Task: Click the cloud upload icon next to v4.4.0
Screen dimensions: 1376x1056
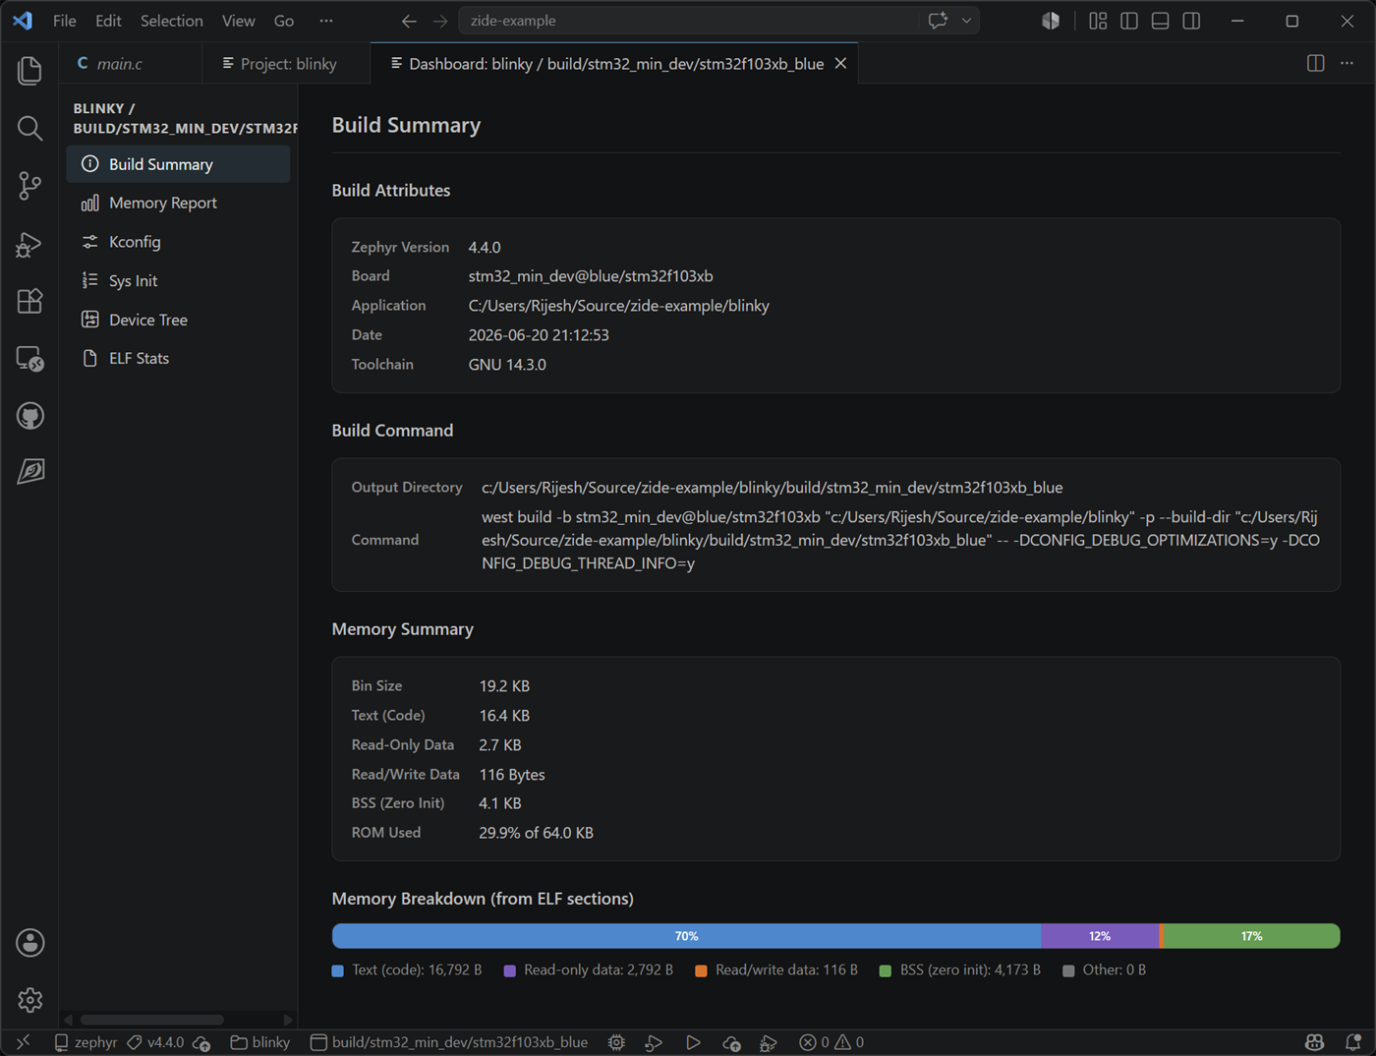Action: [202, 1042]
